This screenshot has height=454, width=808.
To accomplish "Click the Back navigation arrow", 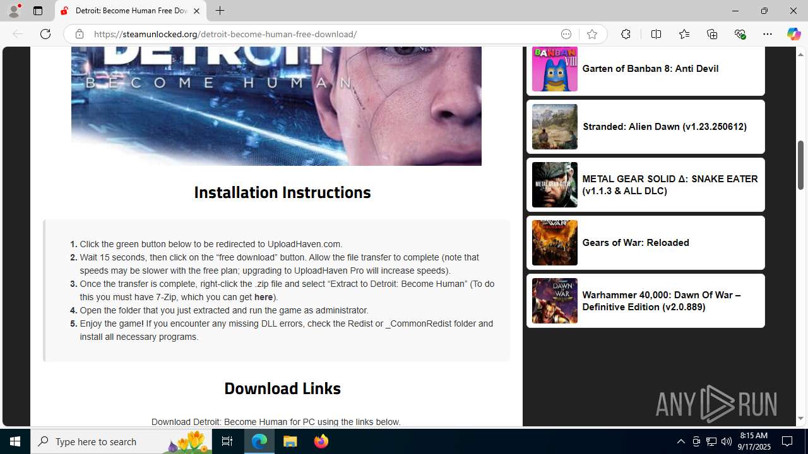I will (x=18, y=34).
